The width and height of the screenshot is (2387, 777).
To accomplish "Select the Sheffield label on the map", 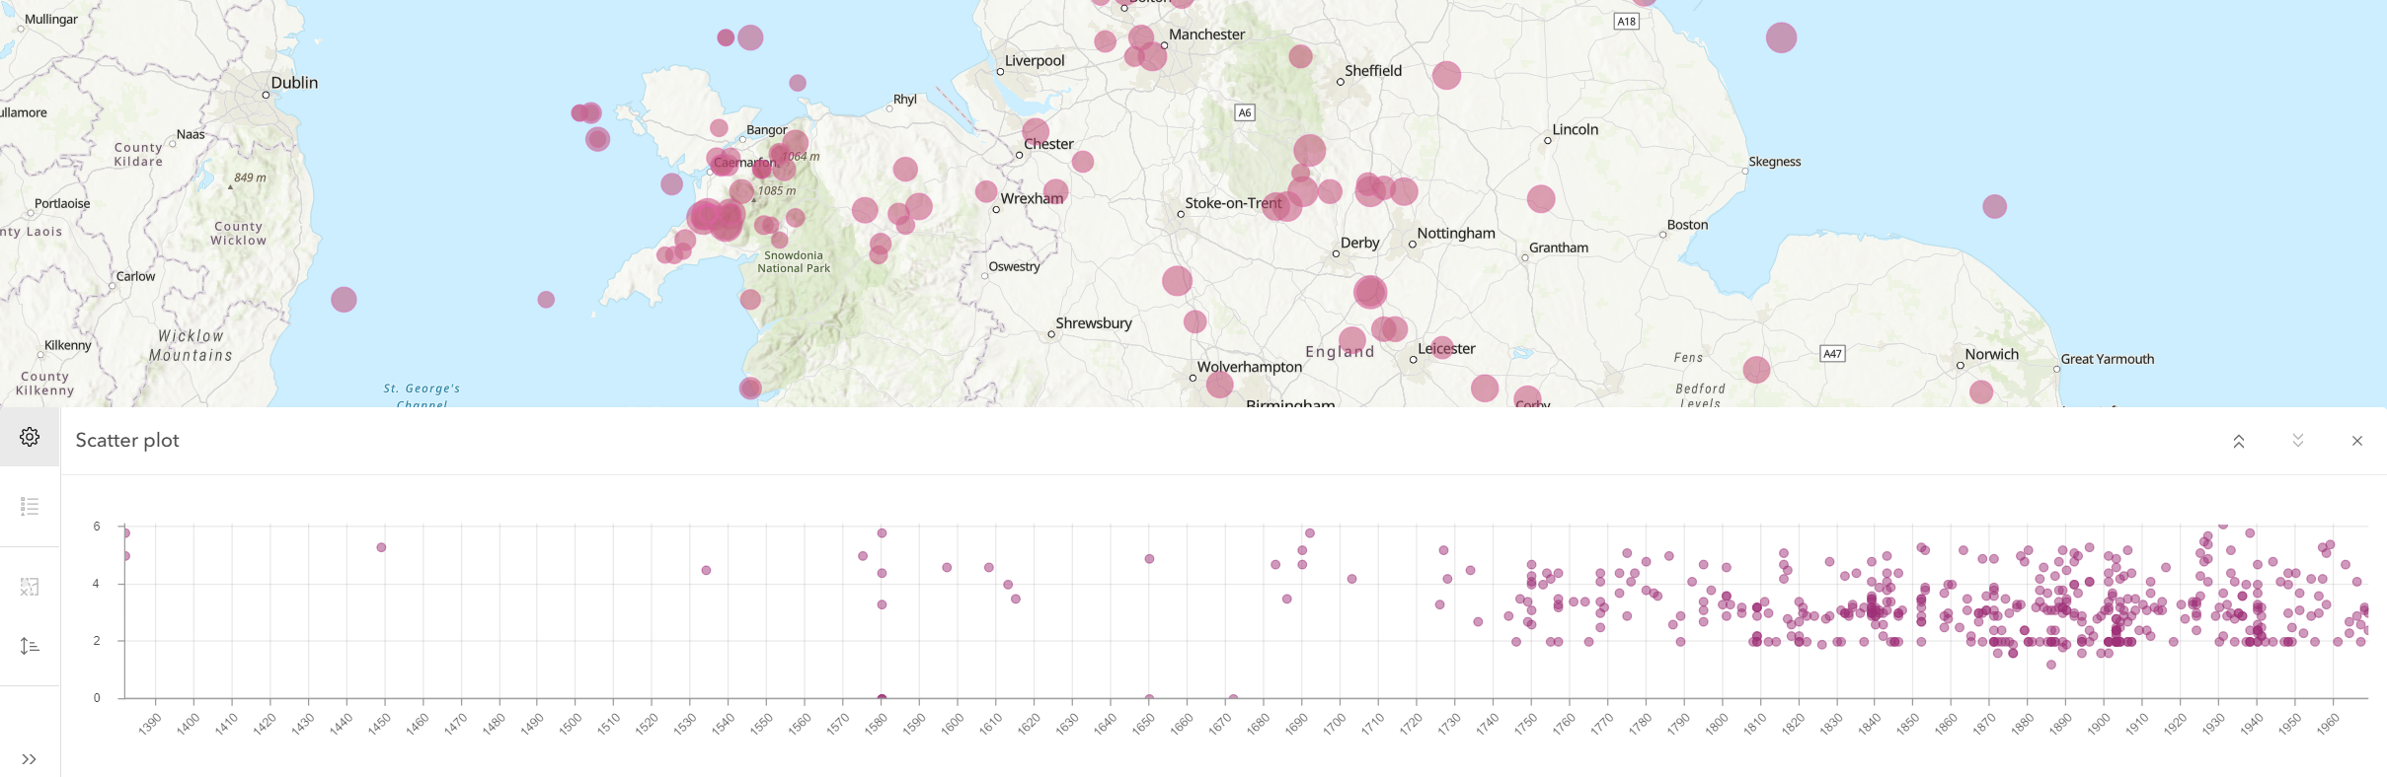I will [x=1373, y=71].
